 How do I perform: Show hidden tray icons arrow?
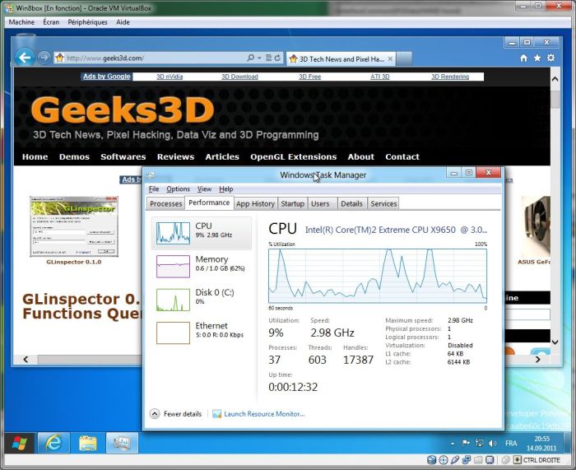(453, 444)
